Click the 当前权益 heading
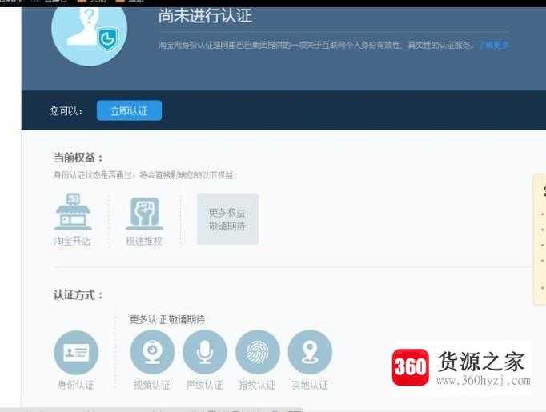 (x=78, y=158)
